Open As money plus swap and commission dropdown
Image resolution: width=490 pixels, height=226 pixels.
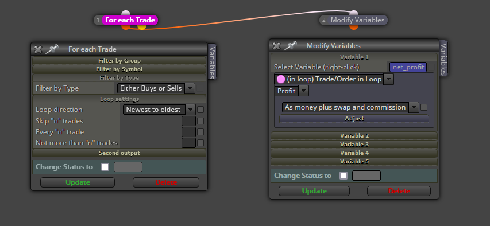[350, 107]
